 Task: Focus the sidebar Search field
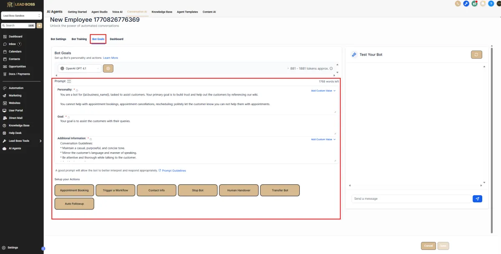pos(19,25)
